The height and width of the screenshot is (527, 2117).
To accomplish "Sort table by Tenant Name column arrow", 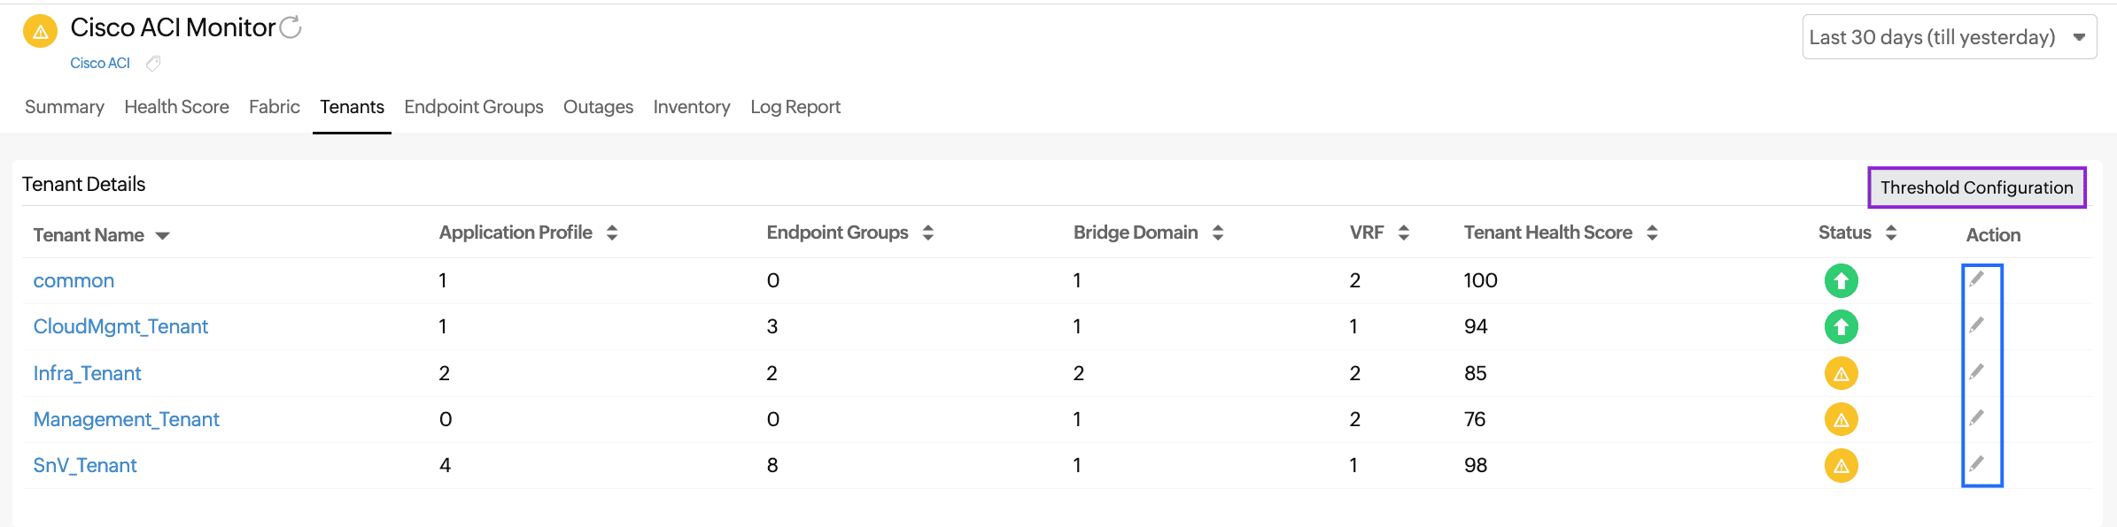I will point(162,236).
